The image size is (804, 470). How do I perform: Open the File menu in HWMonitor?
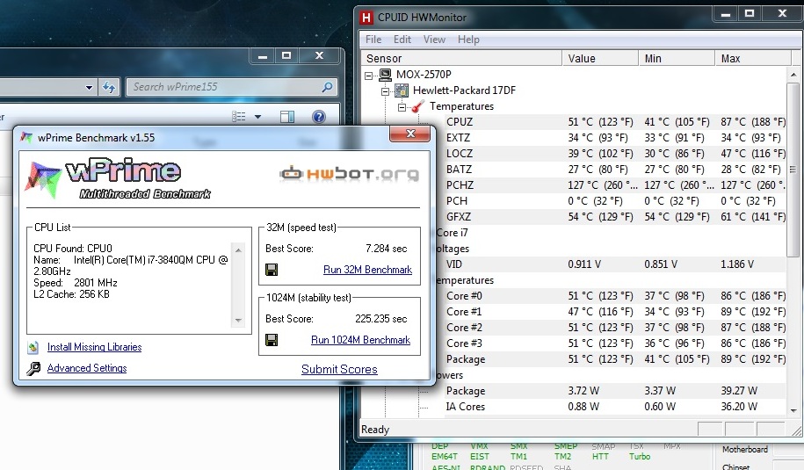point(373,40)
